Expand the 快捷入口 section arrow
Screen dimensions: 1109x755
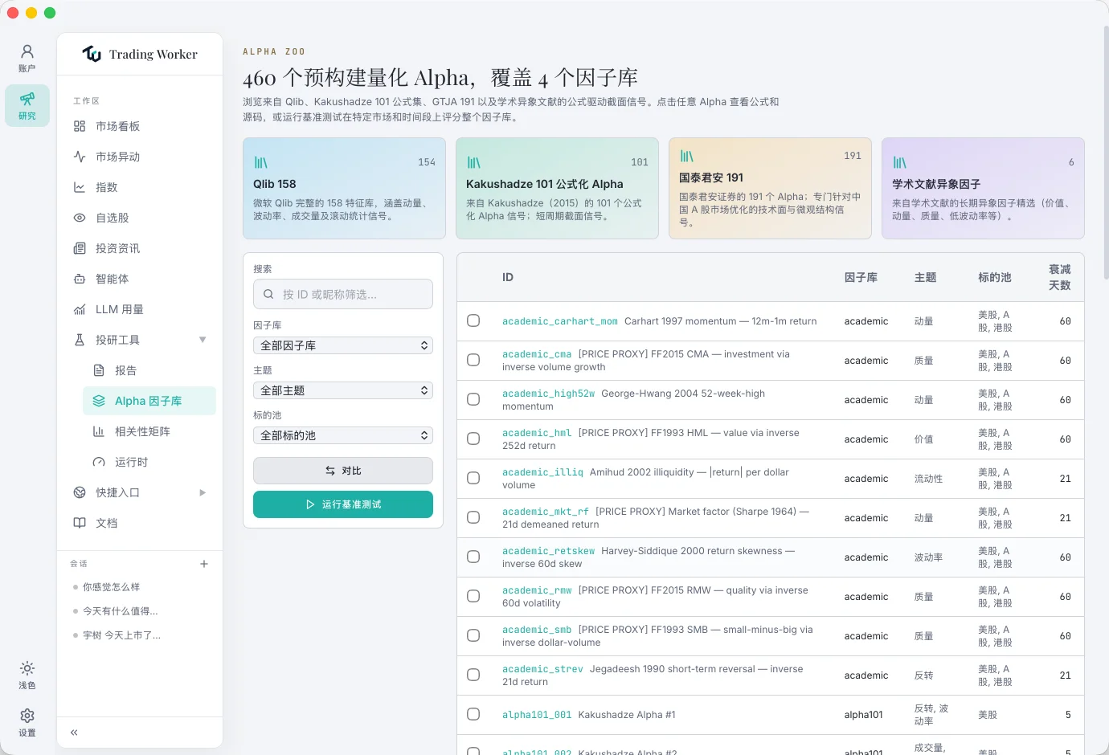pos(203,492)
